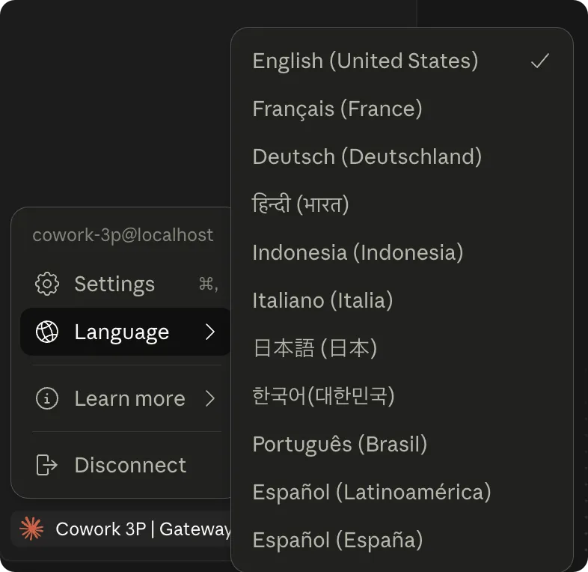Choose Japanese 日本語 (日本) option
The image size is (588, 572).
click(314, 348)
